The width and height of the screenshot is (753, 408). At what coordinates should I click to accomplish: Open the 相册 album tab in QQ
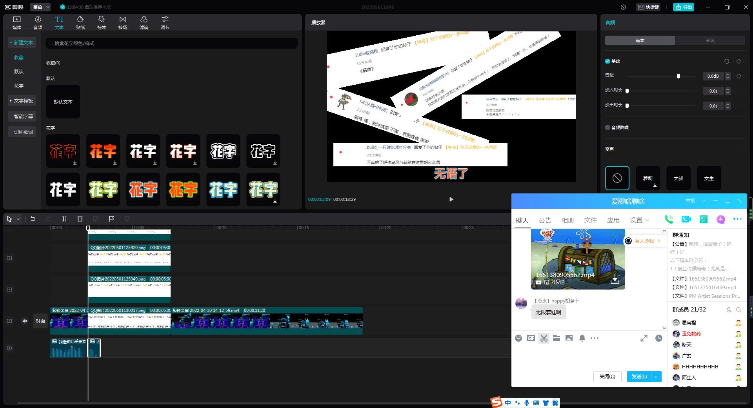point(567,220)
